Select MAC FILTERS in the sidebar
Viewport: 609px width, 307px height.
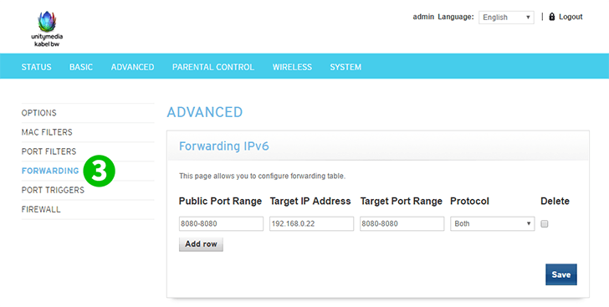[x=47, y=132]
